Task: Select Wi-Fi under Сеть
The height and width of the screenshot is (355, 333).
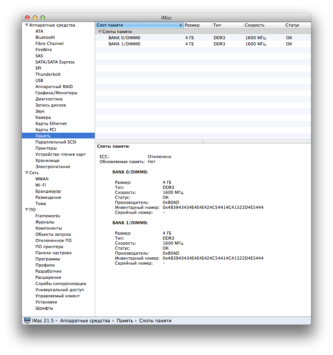Action: coord(40,185)
